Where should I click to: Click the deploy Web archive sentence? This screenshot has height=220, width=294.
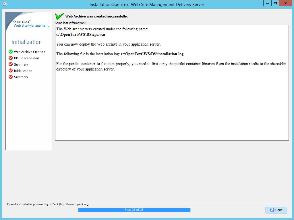[108, 44]
